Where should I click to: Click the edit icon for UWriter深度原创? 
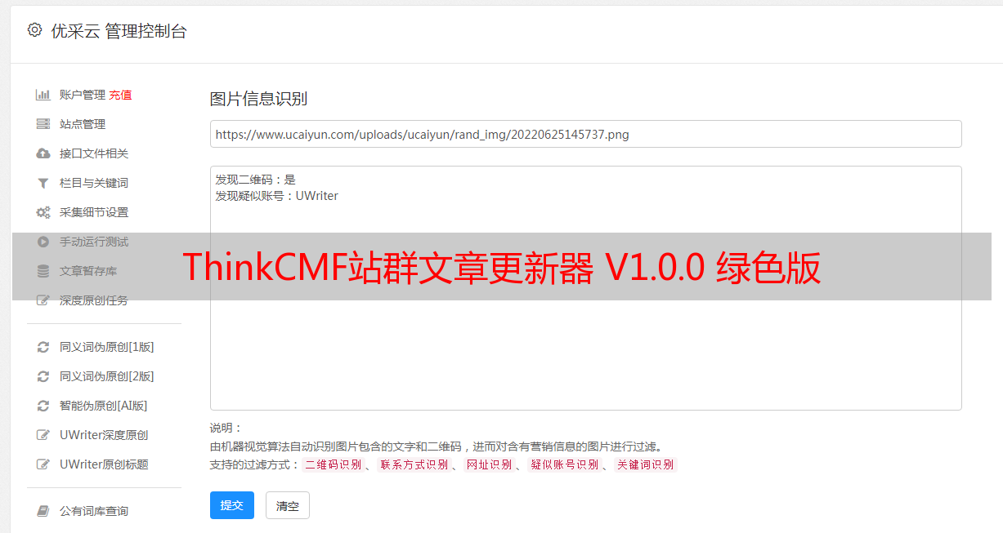tap(43, 435)
